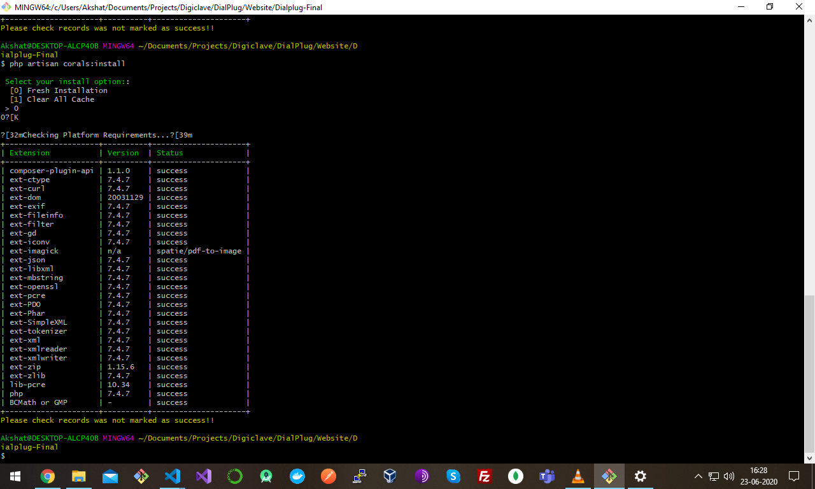
Task: Click the scrollbar down arrow in the terminal
Action: coord(810,458)
